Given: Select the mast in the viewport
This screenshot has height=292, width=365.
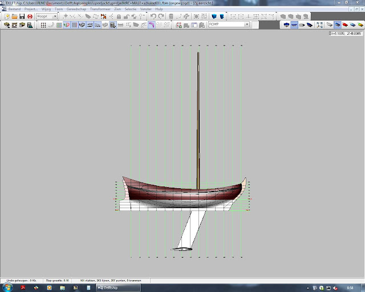Looking at the screenshot, I should click(198, 120).
